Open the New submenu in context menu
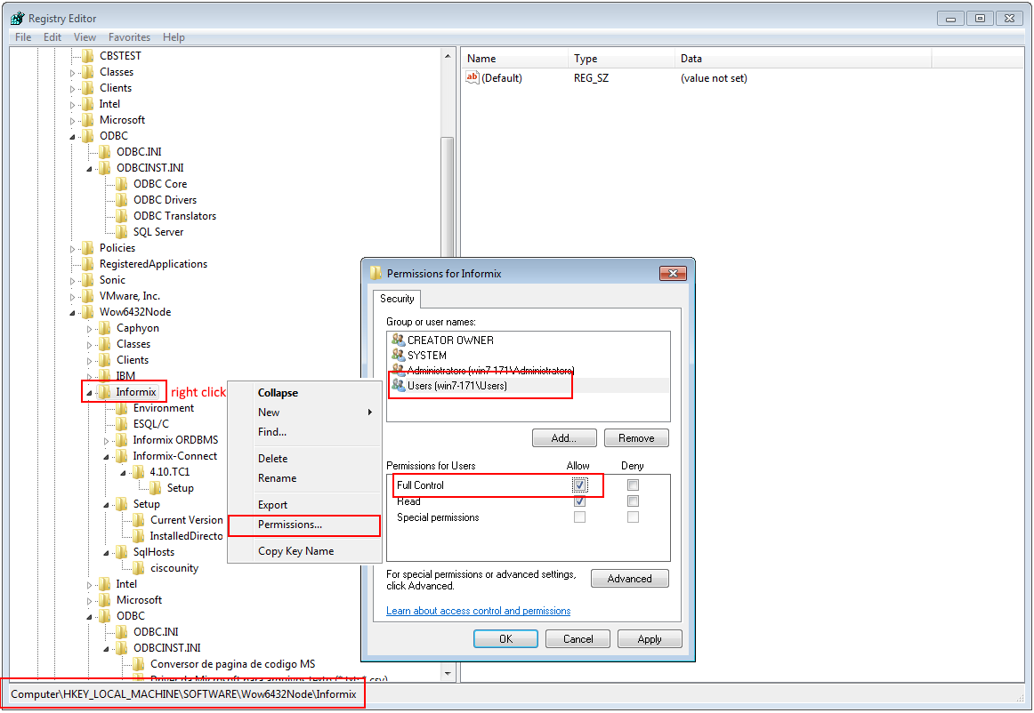 coord(304,413)
